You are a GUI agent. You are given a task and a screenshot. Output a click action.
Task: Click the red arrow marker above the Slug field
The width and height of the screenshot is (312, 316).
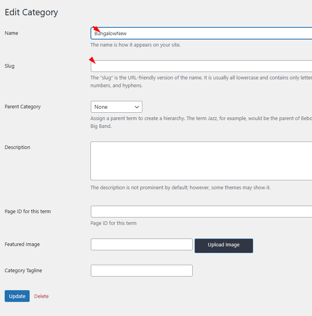[93, 60]
